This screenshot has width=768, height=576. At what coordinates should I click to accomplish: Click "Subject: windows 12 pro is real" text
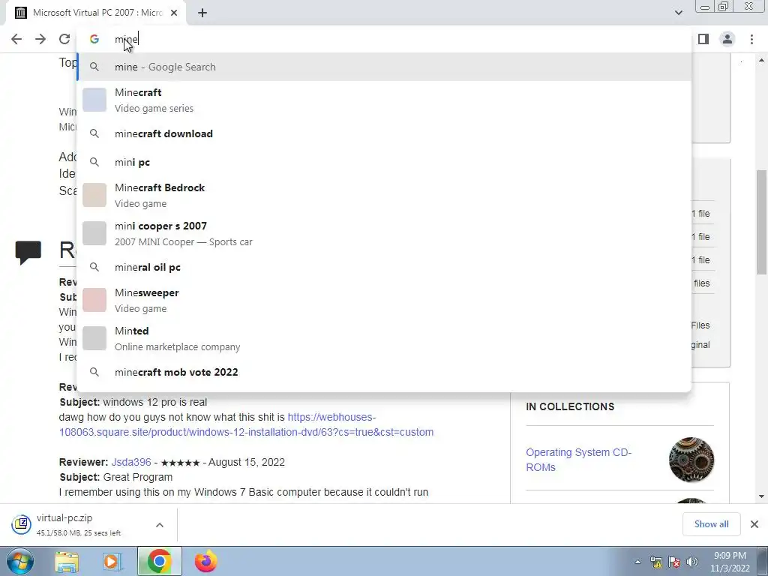[x=133, y=402]
